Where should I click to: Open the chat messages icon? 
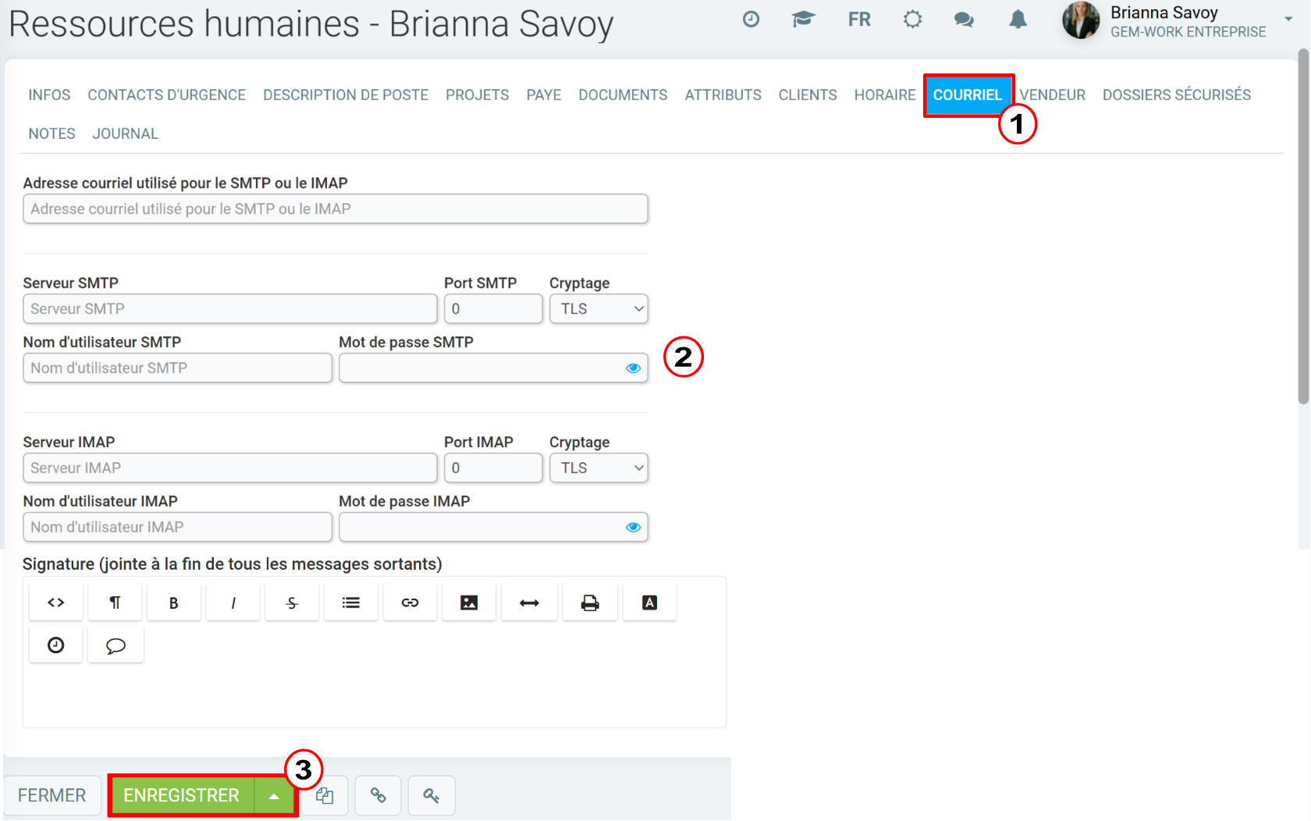(x=964, y=20)
